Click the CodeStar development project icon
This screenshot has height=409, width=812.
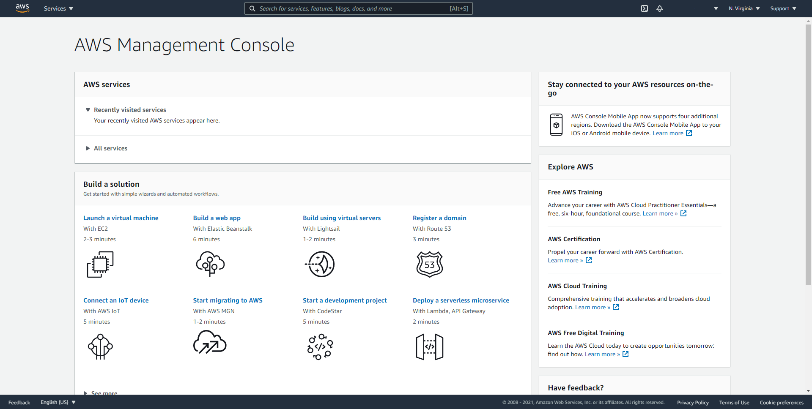[320, 347]
